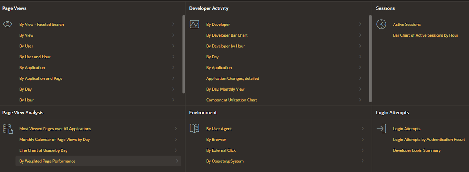The height and width of the screenshot is (172, 469).
Task: Click the clock icon in Sessions
Action: click(x=381, y=24)
